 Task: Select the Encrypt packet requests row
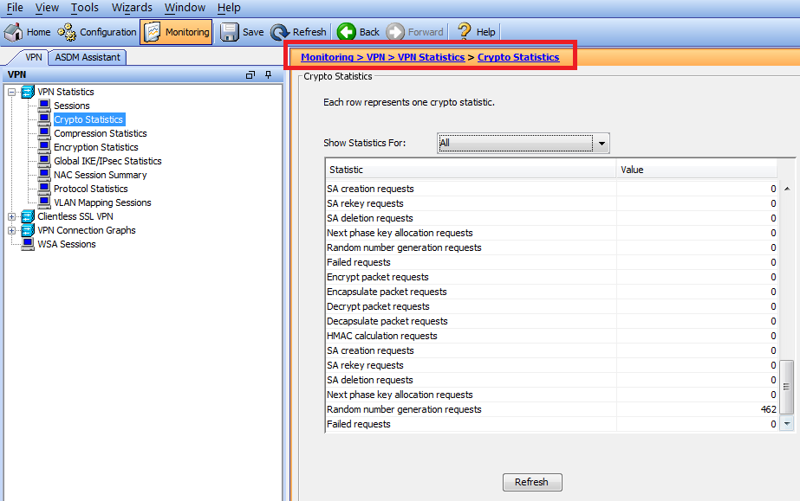pyautogui.click(x=551, y=277)
